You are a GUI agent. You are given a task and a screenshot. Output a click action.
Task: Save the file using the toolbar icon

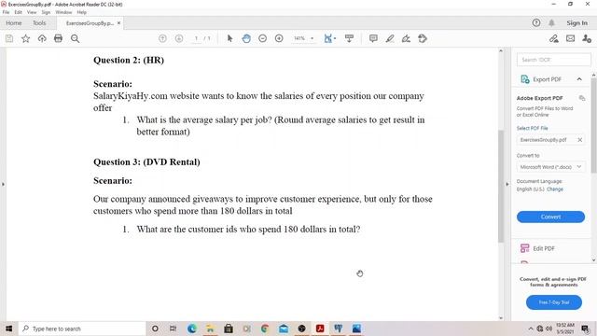(x=9, y=38)
